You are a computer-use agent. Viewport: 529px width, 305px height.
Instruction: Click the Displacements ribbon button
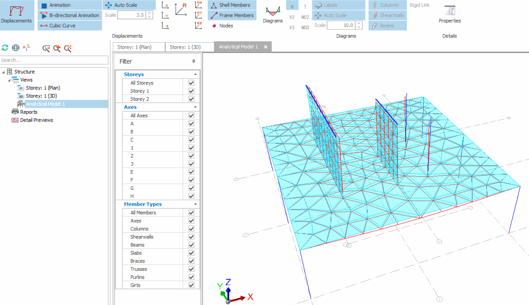pos(16,15)
